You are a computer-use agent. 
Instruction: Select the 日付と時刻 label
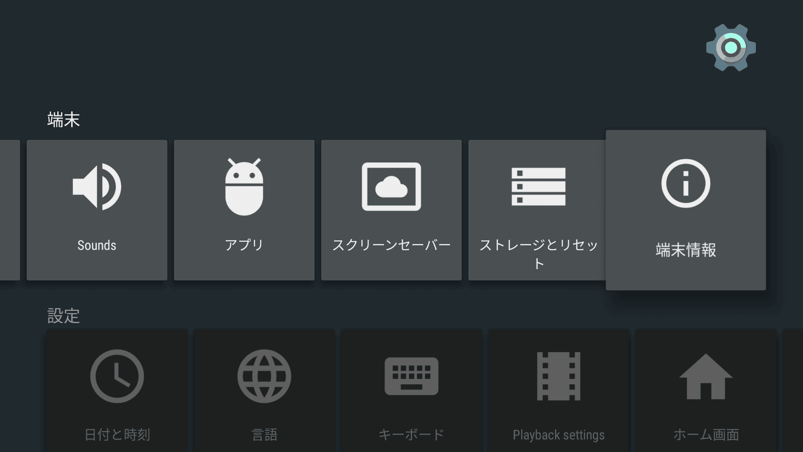(x=117, y=435)
